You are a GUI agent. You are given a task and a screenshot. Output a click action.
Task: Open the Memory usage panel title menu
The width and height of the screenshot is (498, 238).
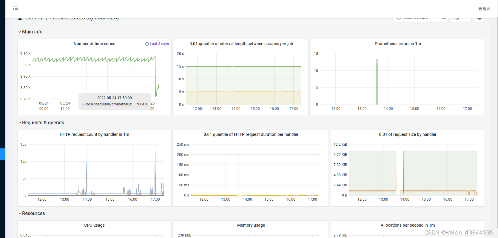251,225
